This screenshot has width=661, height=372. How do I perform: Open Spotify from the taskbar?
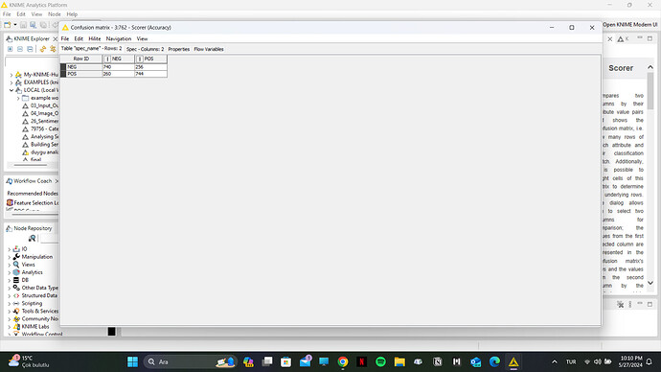coord(380,361)
